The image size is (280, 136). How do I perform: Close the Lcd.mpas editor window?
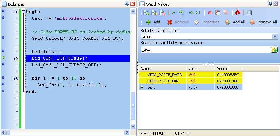pos(132,4)
